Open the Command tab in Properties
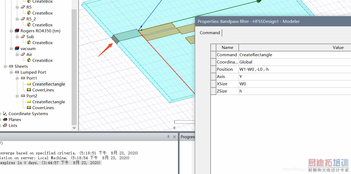 tap(210, 33)
